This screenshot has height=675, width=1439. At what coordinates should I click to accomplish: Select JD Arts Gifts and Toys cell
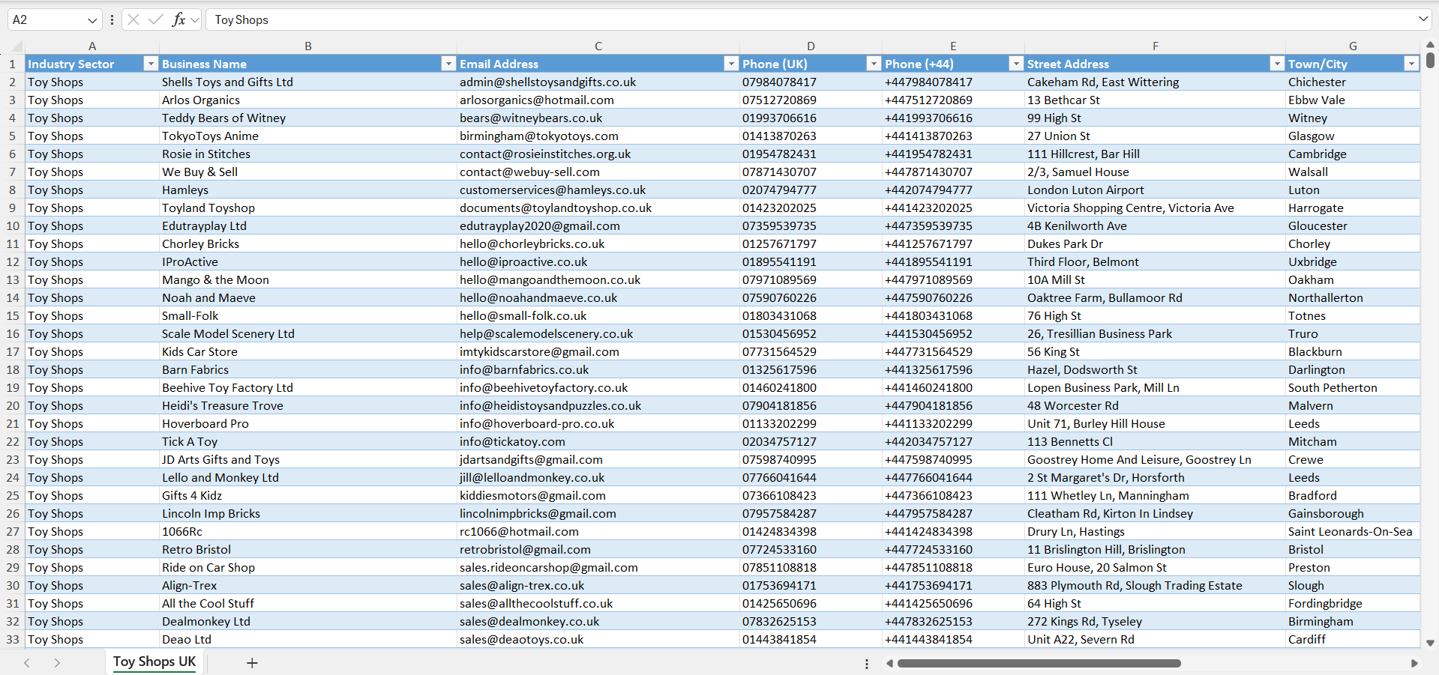308,459
